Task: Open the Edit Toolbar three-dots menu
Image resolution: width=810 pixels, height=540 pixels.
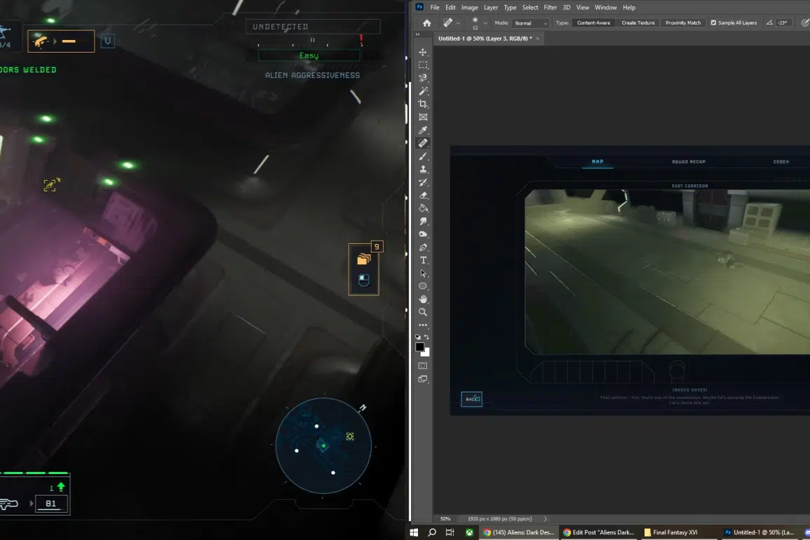Action: 423,325
